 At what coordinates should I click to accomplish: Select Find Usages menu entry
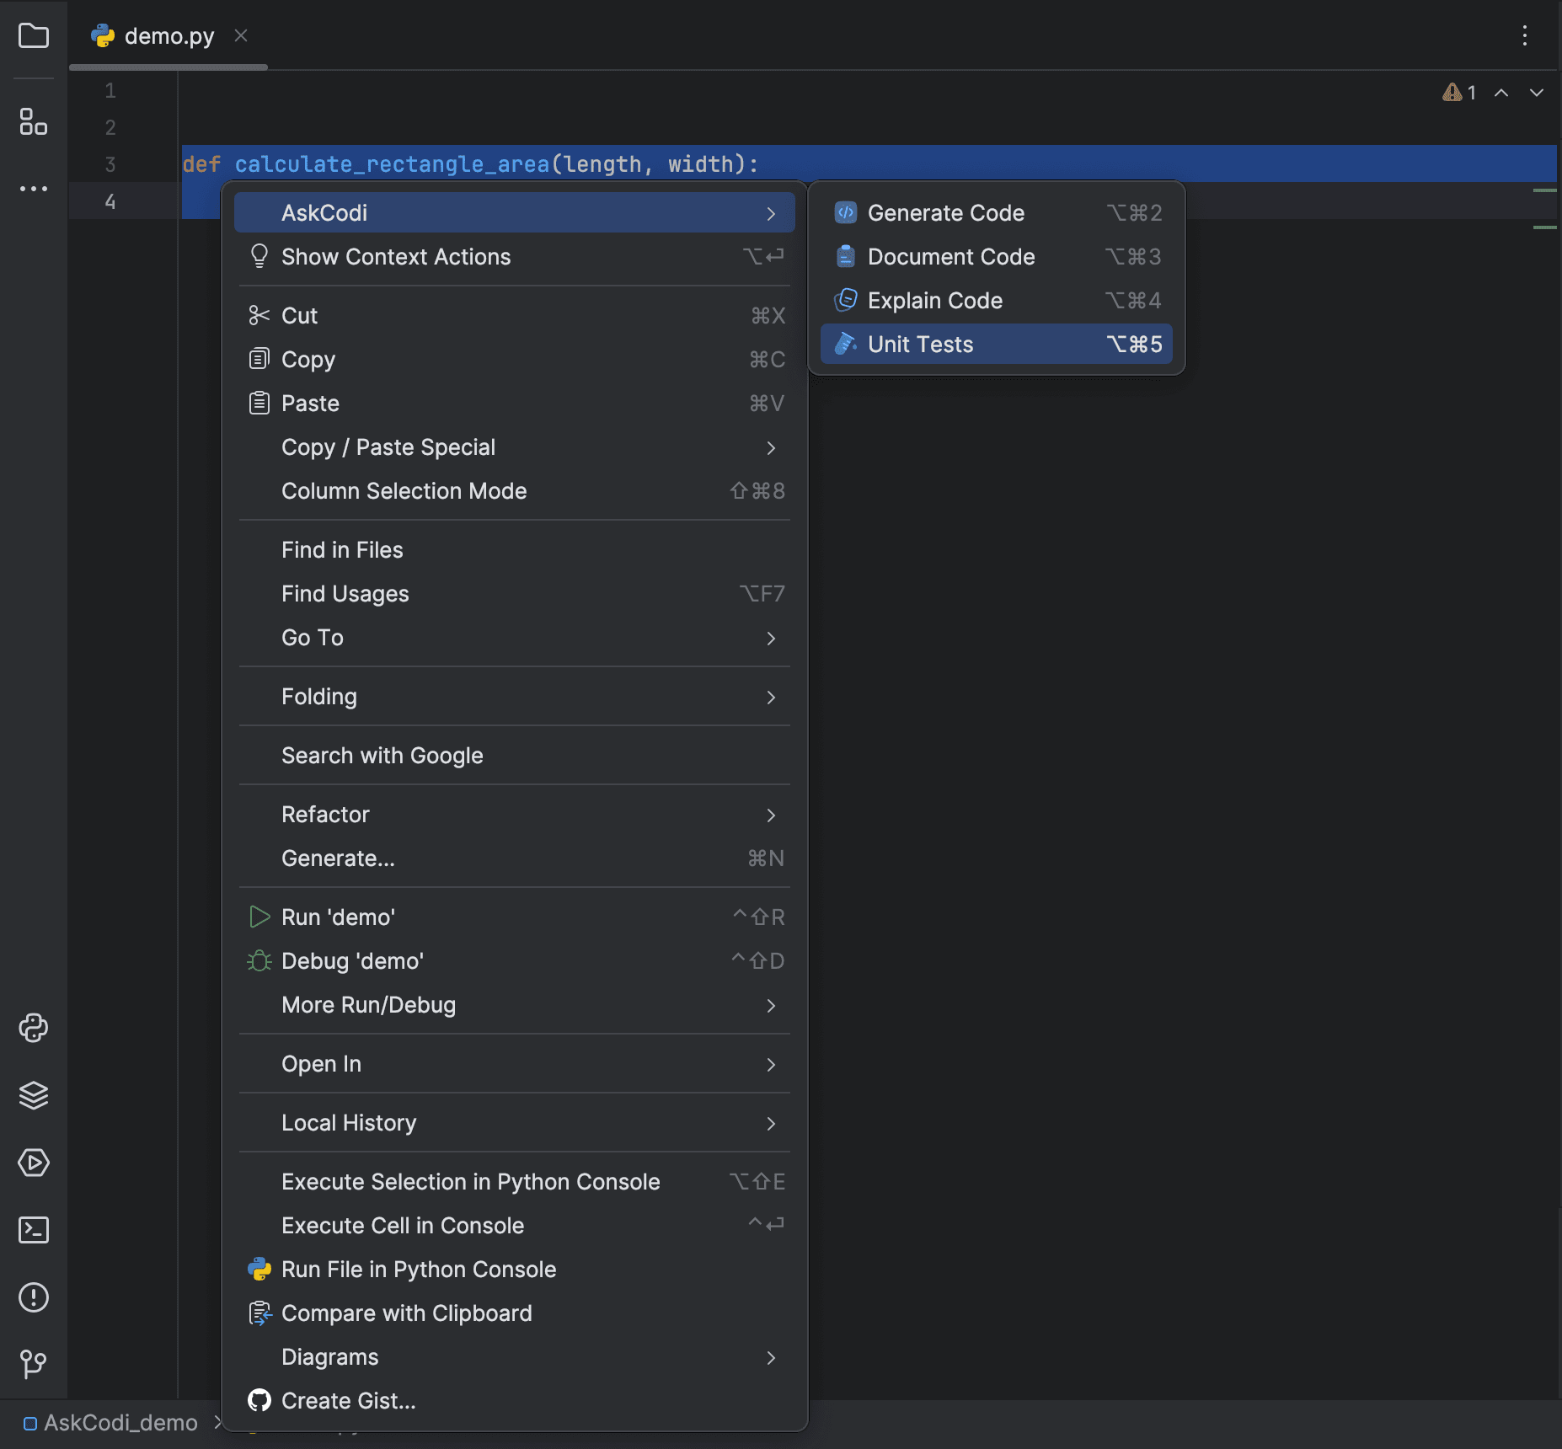tap(514, 594)
